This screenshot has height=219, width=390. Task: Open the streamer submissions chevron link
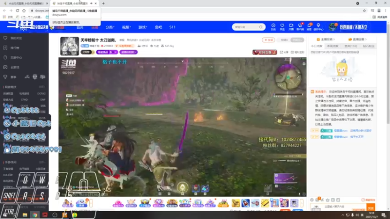(x=326, y=39)
